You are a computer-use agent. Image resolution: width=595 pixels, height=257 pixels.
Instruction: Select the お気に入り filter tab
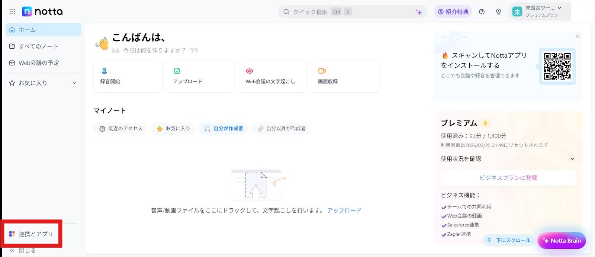coord(173,129)
